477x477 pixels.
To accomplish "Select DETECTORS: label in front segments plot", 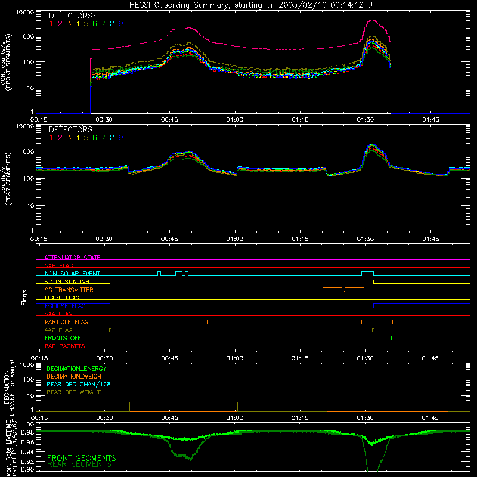I will click(x=72, y=16).
